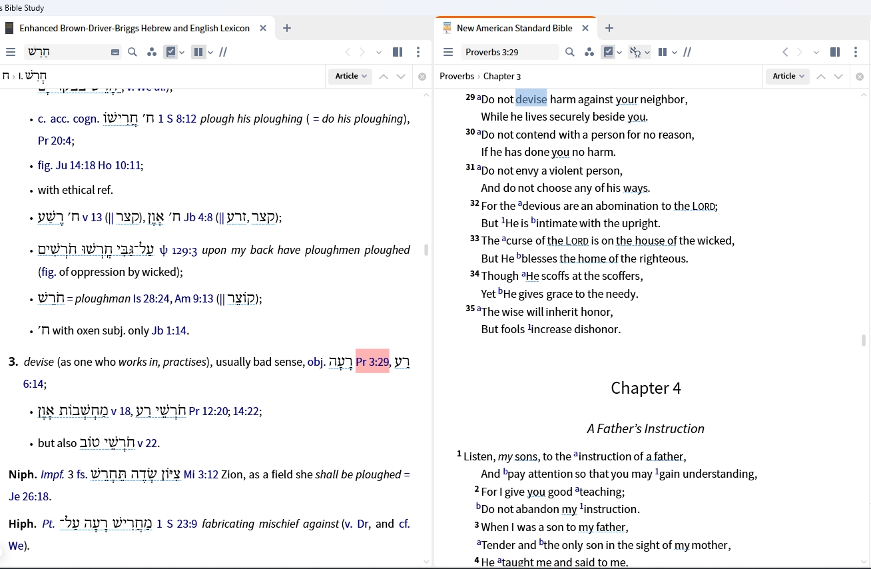Open the lexicon panel's contents menu icon
Viewport: 871px width, 569px height.
(11, 52)
